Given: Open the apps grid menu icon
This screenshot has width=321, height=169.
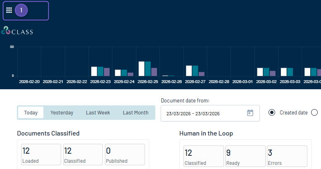Looking at the screenshot, I should click(x=9, y=10).
